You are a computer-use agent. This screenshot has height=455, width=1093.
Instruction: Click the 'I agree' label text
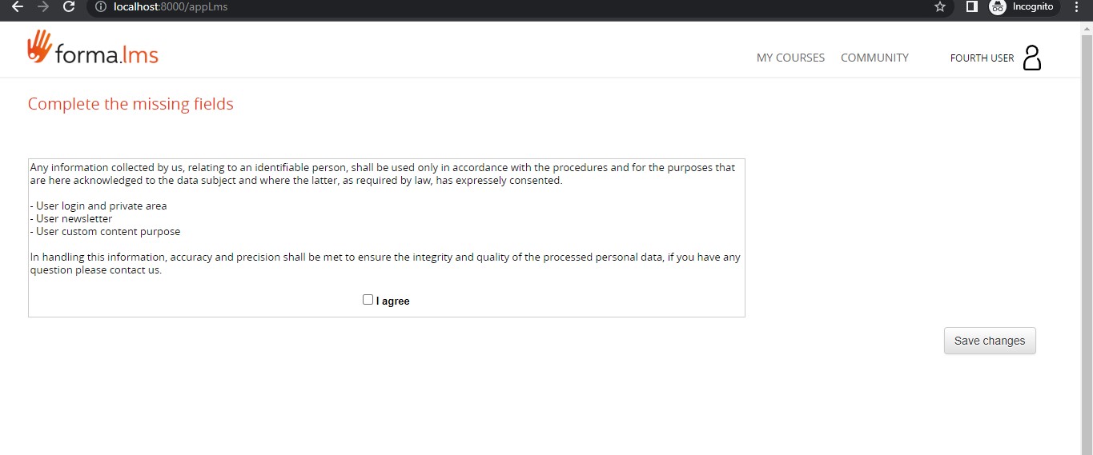[x=392, y=301]
